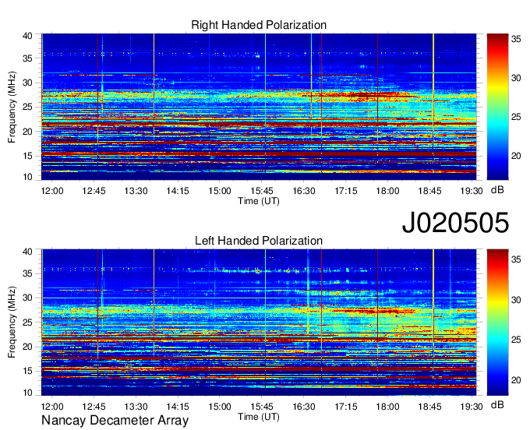Click the 13:30 time tick under the Right Handed plot
Viewport: 530px width, 430px height.
(136, 191)
